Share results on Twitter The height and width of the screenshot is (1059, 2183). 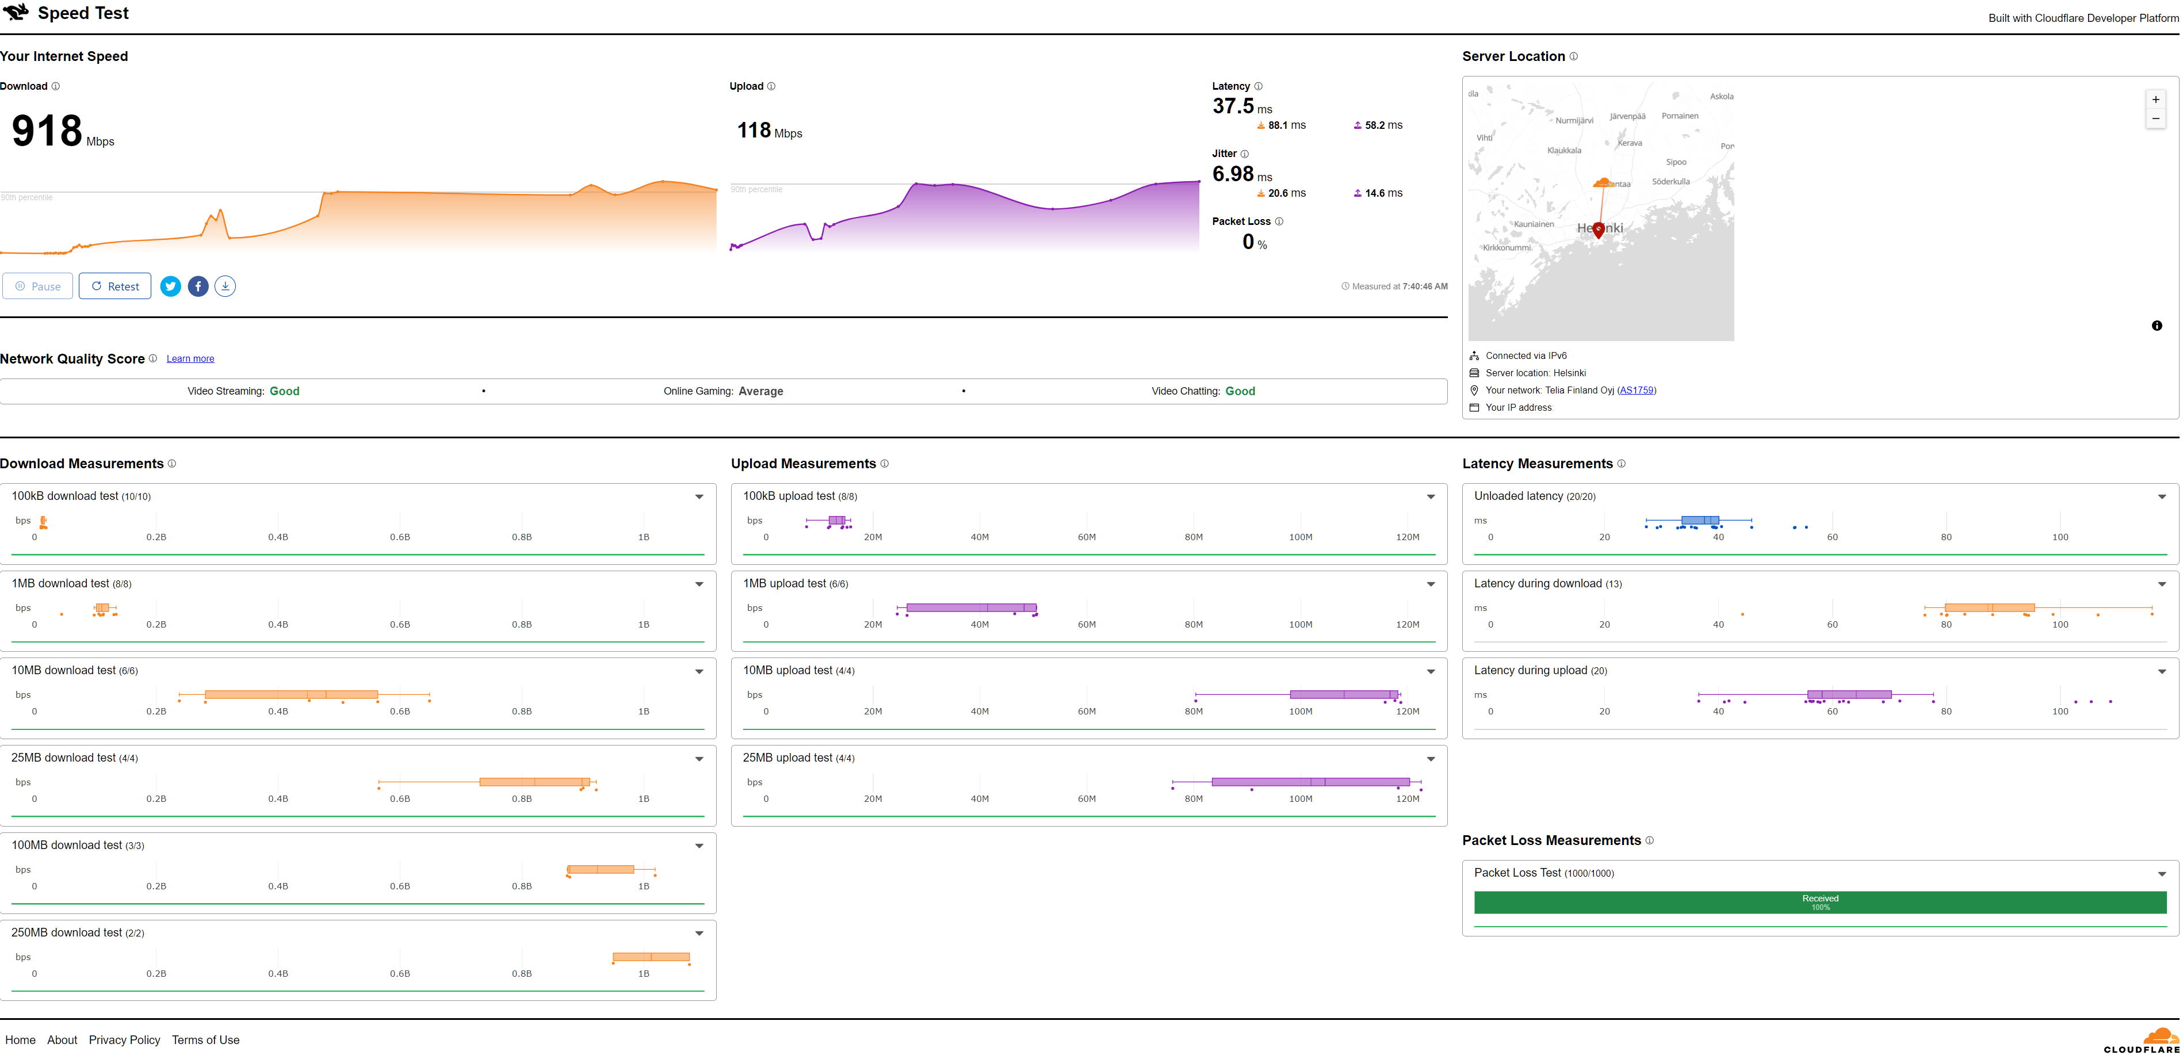[x=170, y=286]
